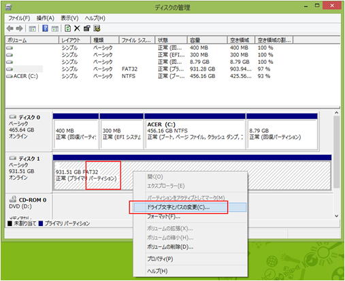Click the NTFS file system cell
The image size is (345, 281).
(x=129, y=76)
